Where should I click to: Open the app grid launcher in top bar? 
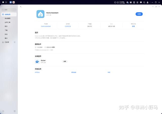pyautogui.click(x=6, y=2)
